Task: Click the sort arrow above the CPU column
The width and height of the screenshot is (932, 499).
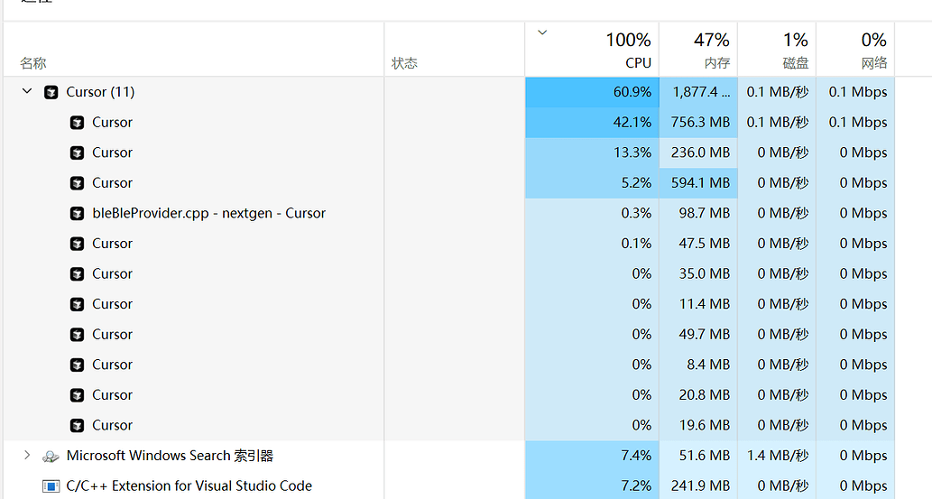Action: click(x=542, y=32)
